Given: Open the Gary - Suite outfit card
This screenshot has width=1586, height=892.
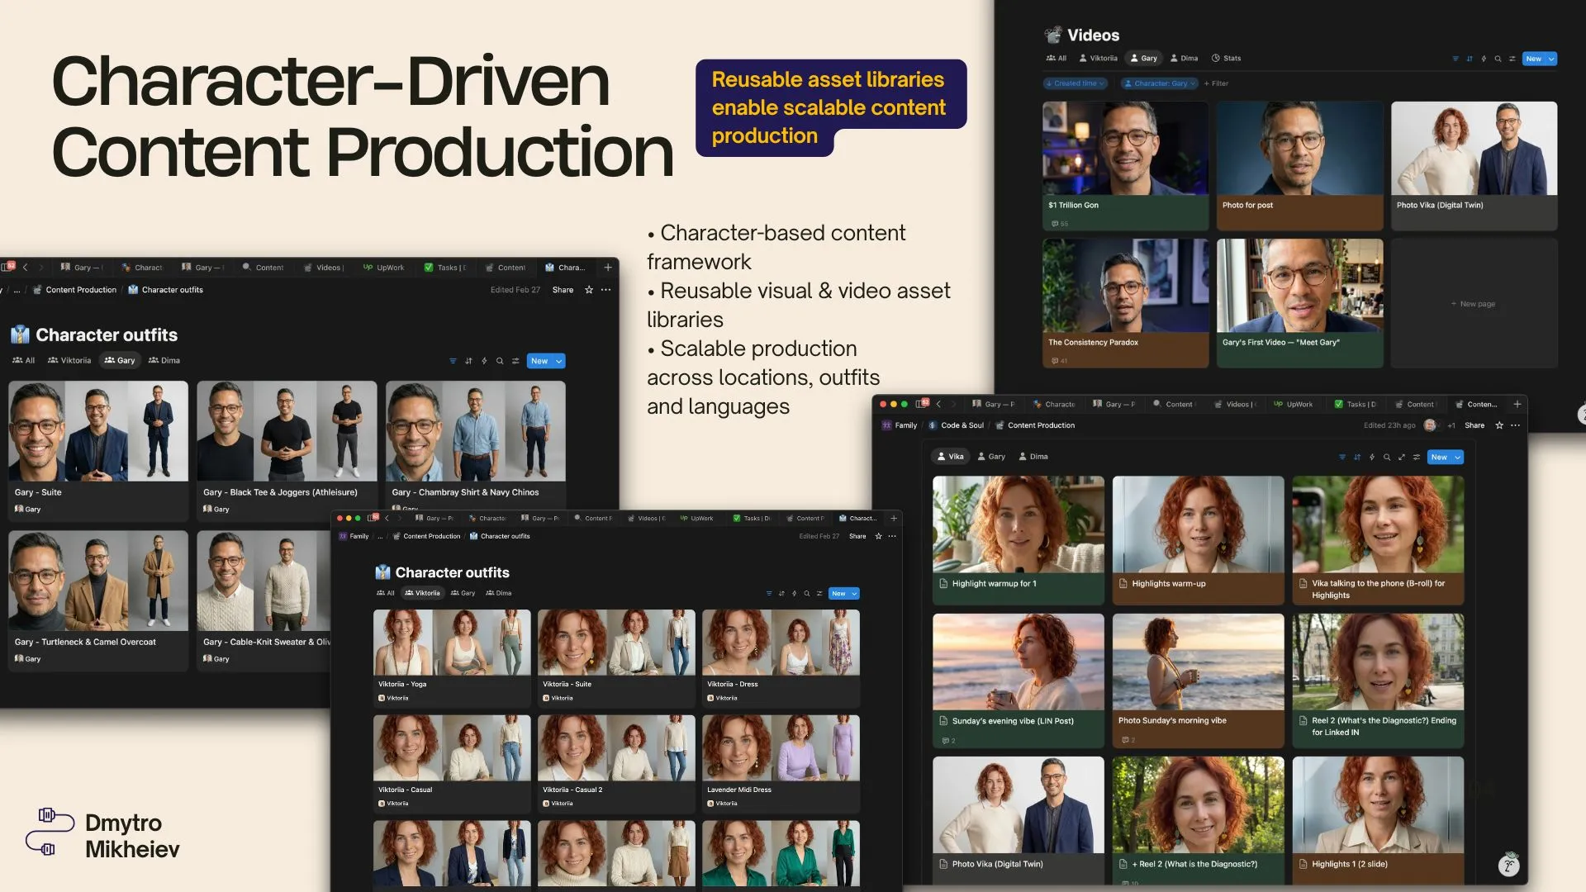Looking at the screenshot, I should click(x=98, y=451).
